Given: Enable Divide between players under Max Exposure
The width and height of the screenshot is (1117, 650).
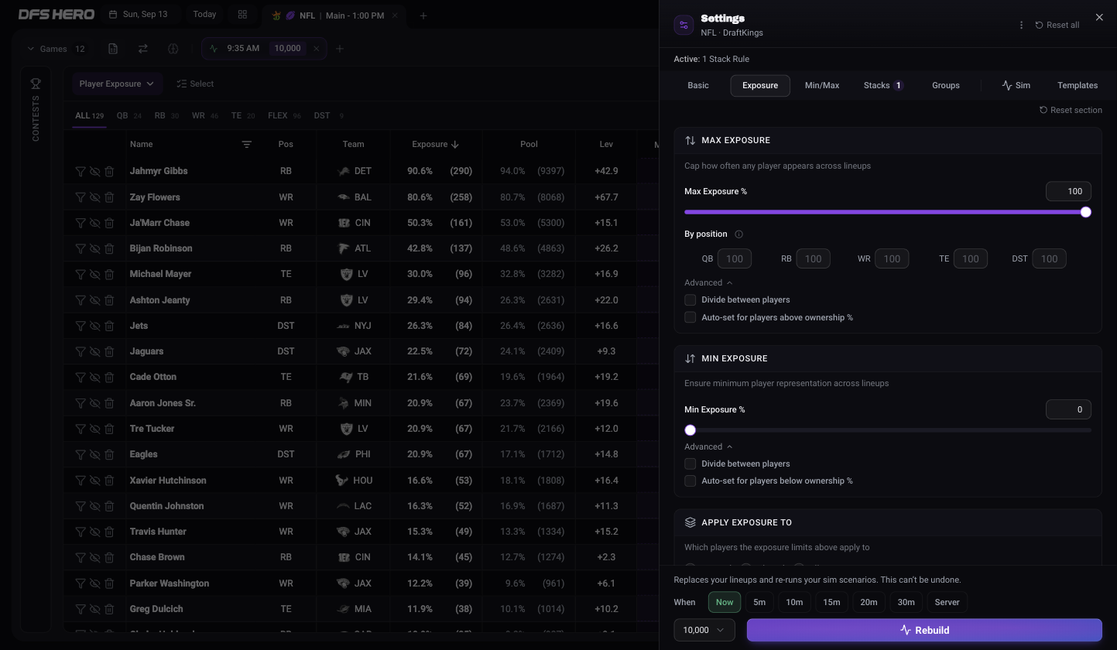Looking at the screenshot, I should (x=690, y=299).
